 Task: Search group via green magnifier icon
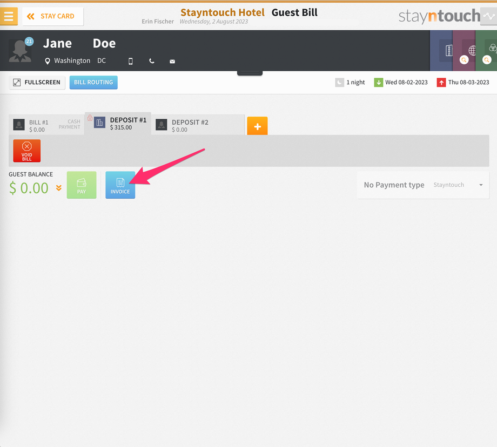[487, 60]
